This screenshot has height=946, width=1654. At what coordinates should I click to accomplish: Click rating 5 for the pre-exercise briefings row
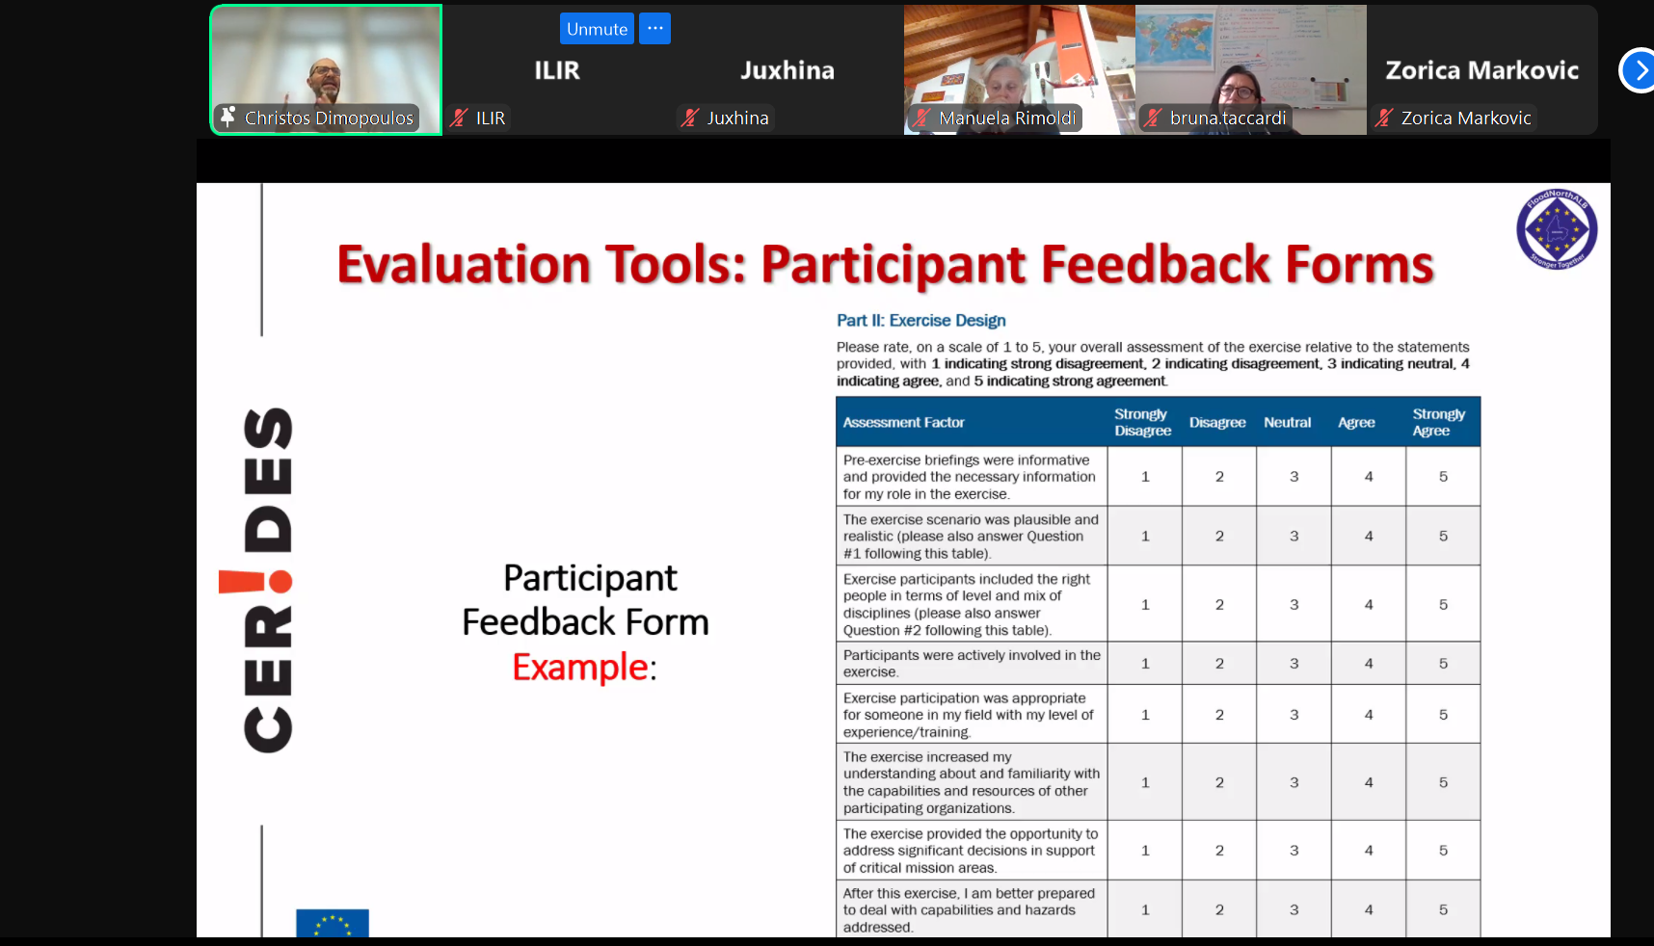[1443, 477]
